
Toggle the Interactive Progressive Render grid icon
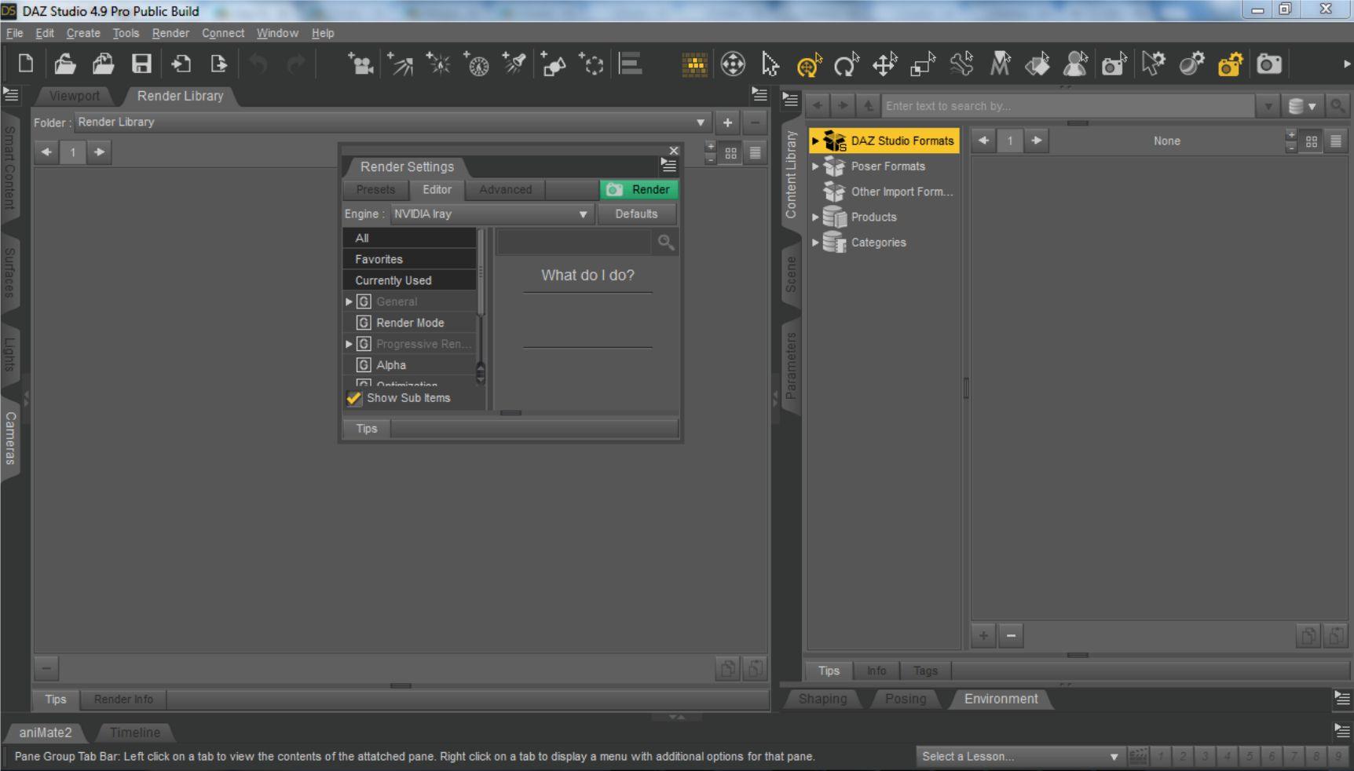[694, 64]
